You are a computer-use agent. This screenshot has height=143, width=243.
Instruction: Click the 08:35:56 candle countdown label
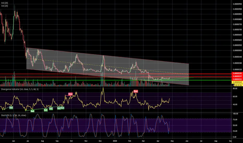[x=238, y=85]
